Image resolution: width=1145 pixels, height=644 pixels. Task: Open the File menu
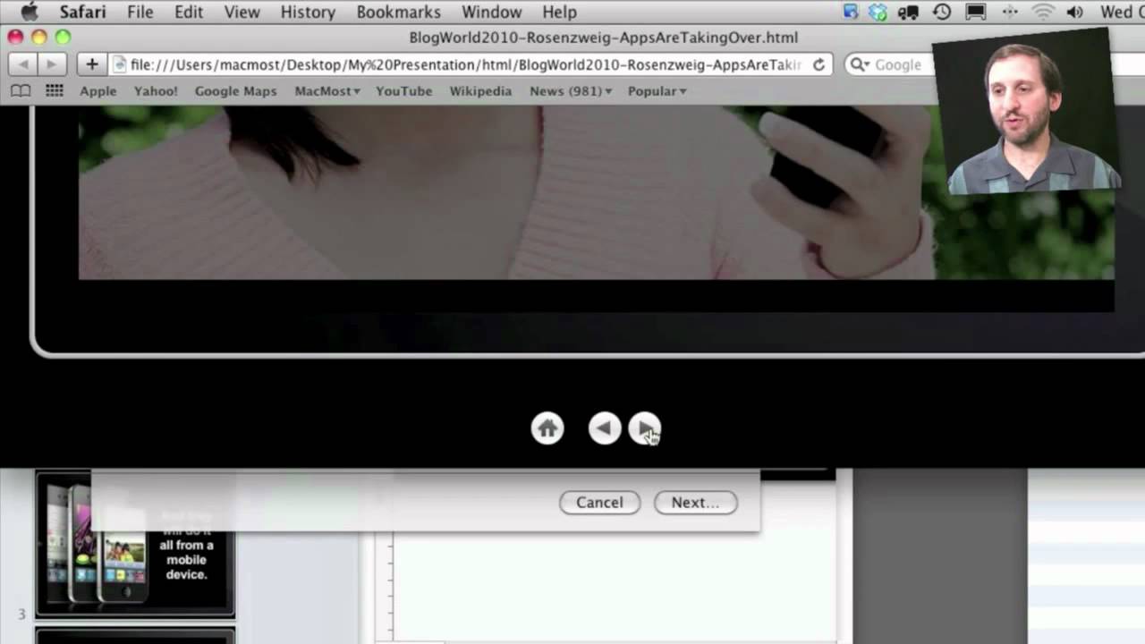[x=140, y=12]
